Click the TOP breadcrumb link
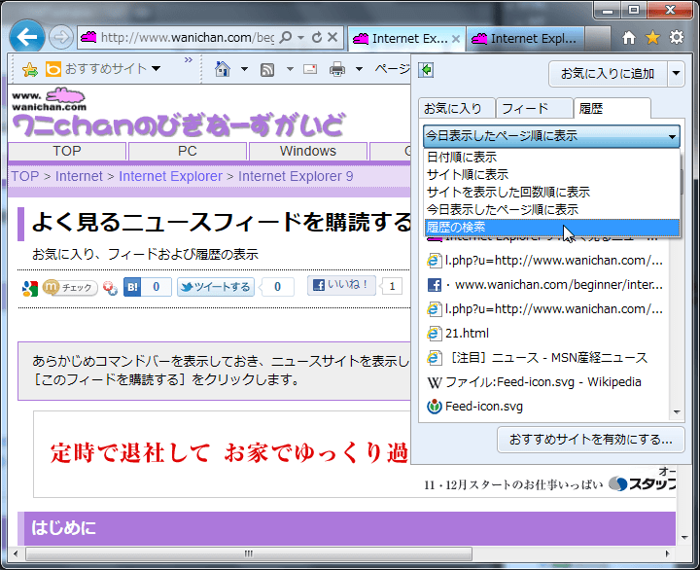 click(25, 176)
